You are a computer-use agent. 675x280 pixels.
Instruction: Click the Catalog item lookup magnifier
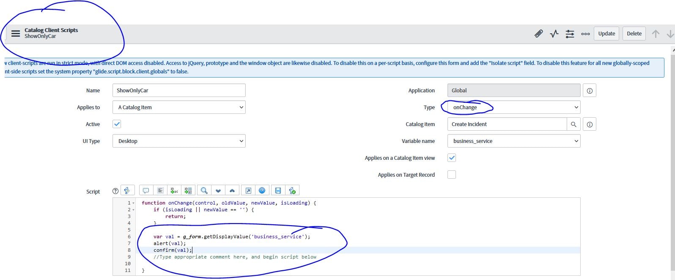(x=573, y=124)
